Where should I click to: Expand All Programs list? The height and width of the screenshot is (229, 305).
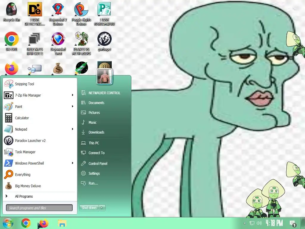tap(40, 196)
